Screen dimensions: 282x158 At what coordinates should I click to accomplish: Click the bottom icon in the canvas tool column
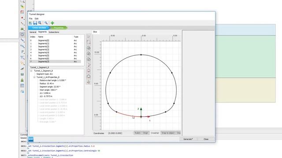89,82
